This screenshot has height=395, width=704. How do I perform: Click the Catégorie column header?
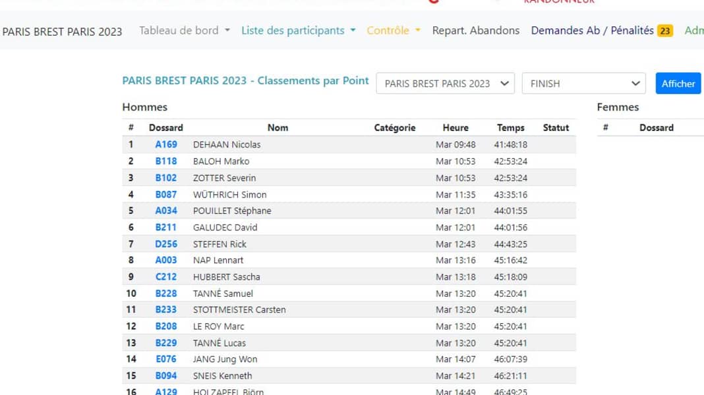(x=395, y=127)
